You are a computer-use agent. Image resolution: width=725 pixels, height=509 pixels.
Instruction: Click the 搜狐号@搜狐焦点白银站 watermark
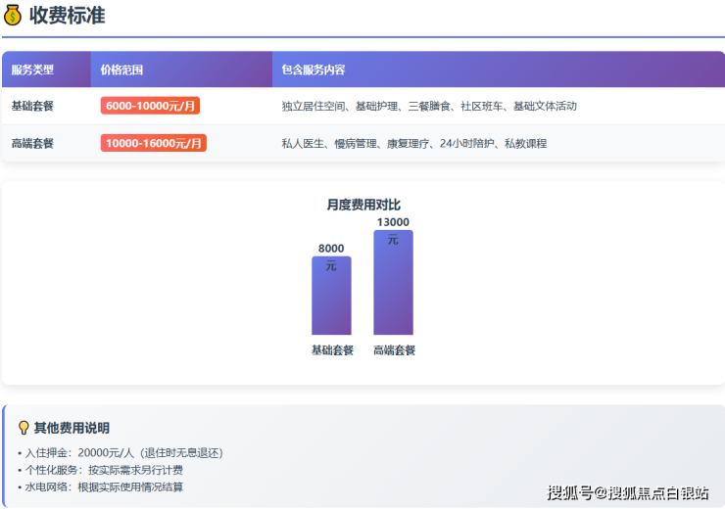coord(627,492)
